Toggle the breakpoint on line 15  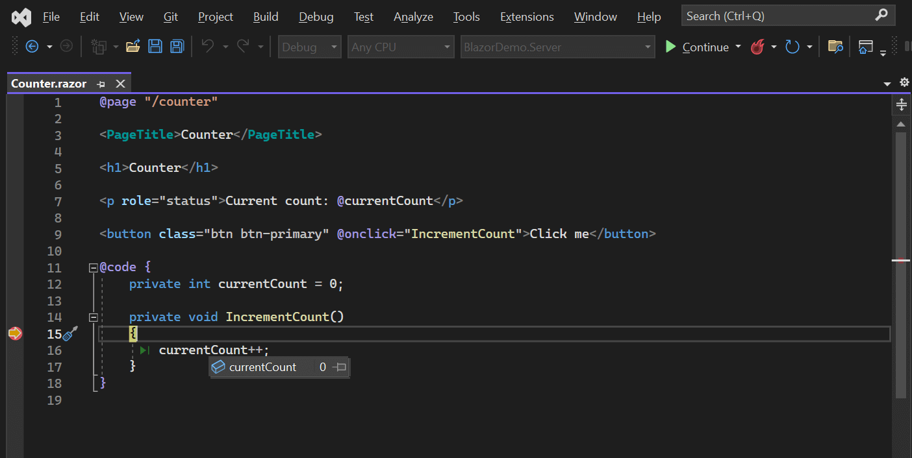pyautogui.click(x=14, y=333)
